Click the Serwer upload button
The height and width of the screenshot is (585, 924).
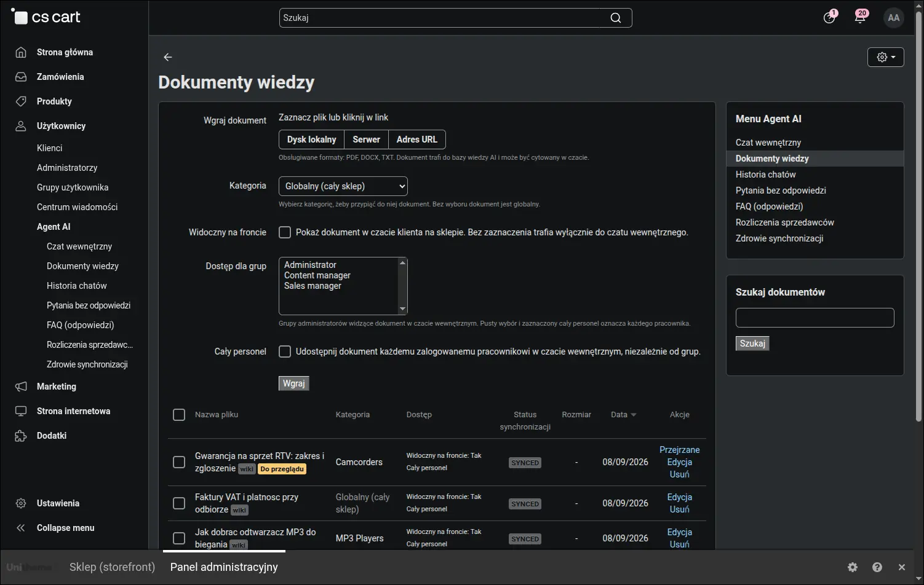[366, 139]
